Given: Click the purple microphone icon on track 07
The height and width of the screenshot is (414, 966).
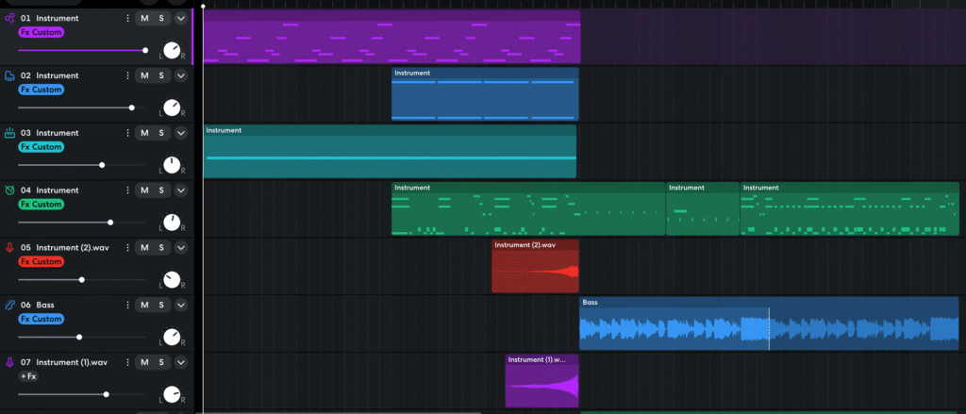Looking at the screenshot, I should [9, 363].
